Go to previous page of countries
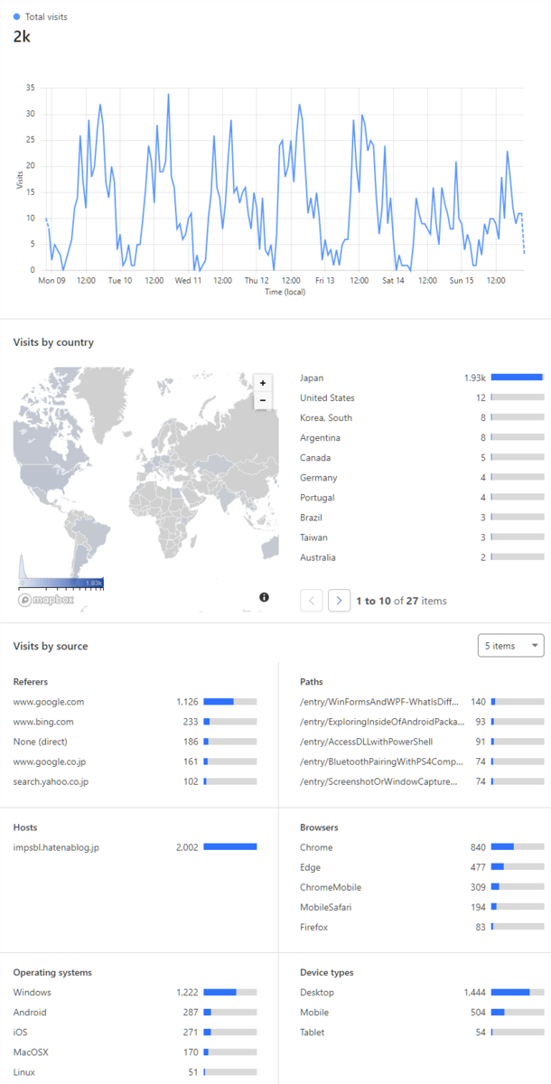The height and width of the screenshot is (1084, 551). 312,601
